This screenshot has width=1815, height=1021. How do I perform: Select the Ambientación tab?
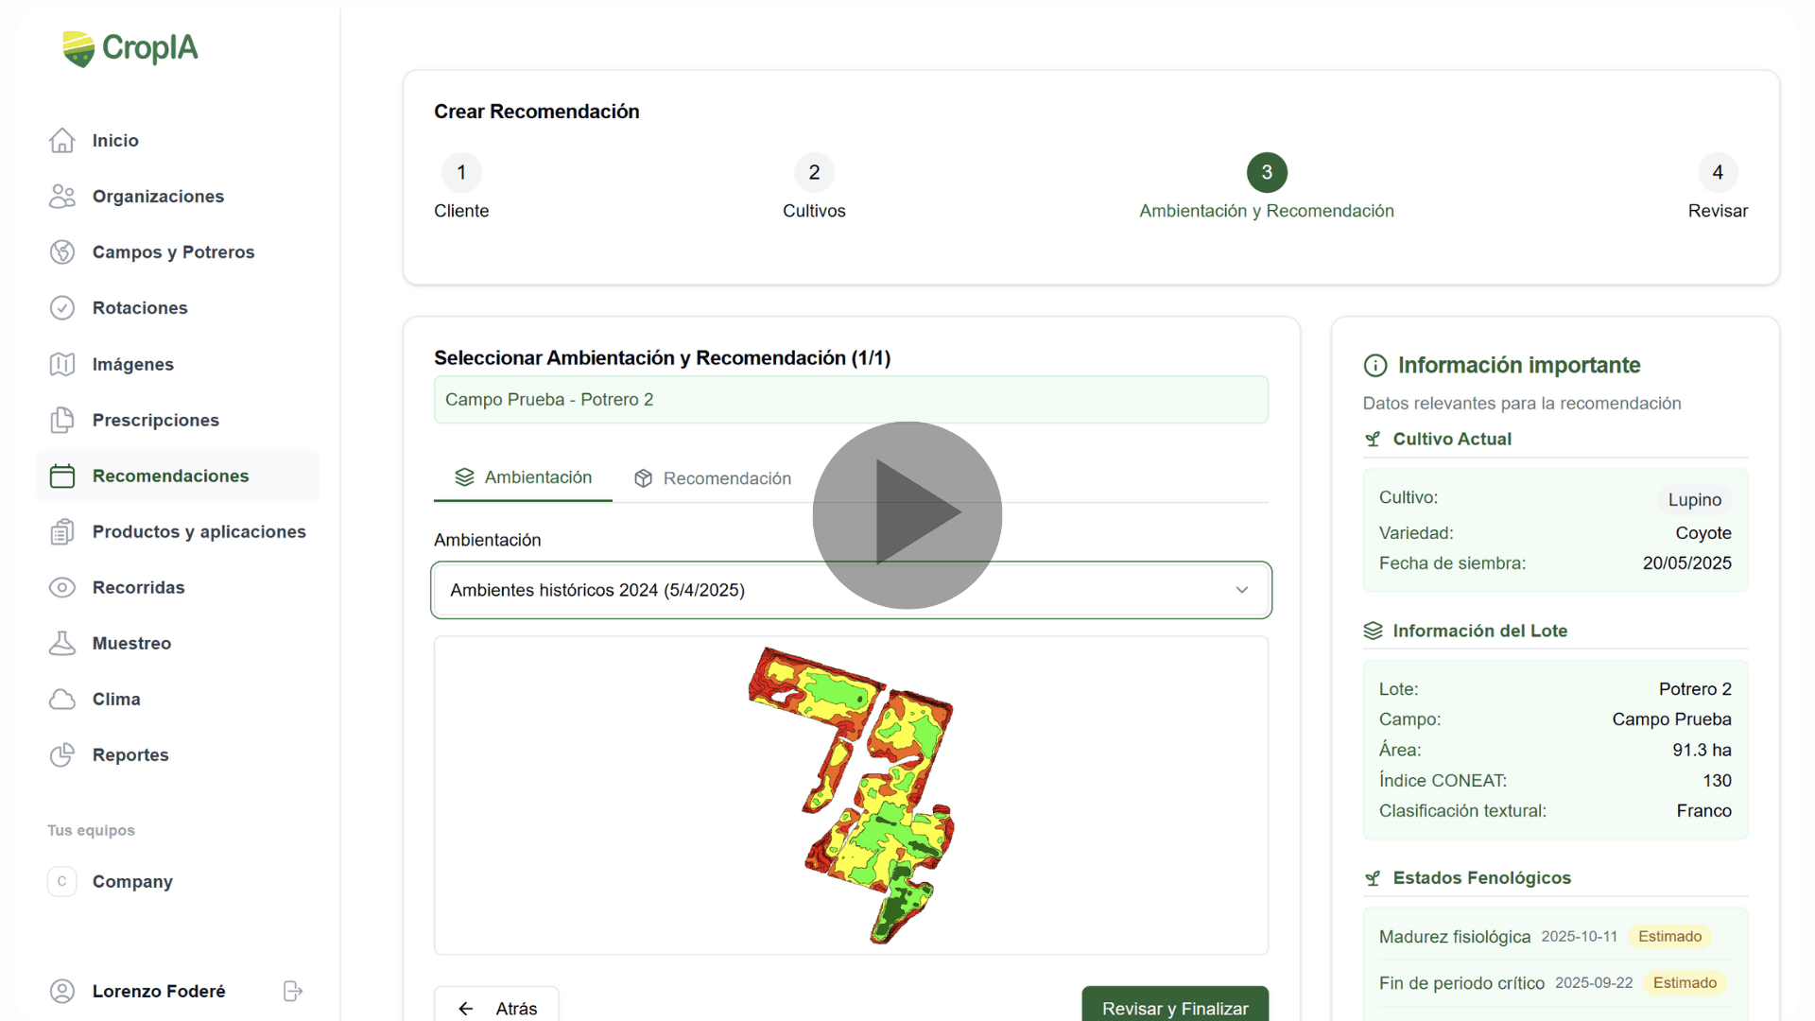pyautogui.click(x=524, y=477)
